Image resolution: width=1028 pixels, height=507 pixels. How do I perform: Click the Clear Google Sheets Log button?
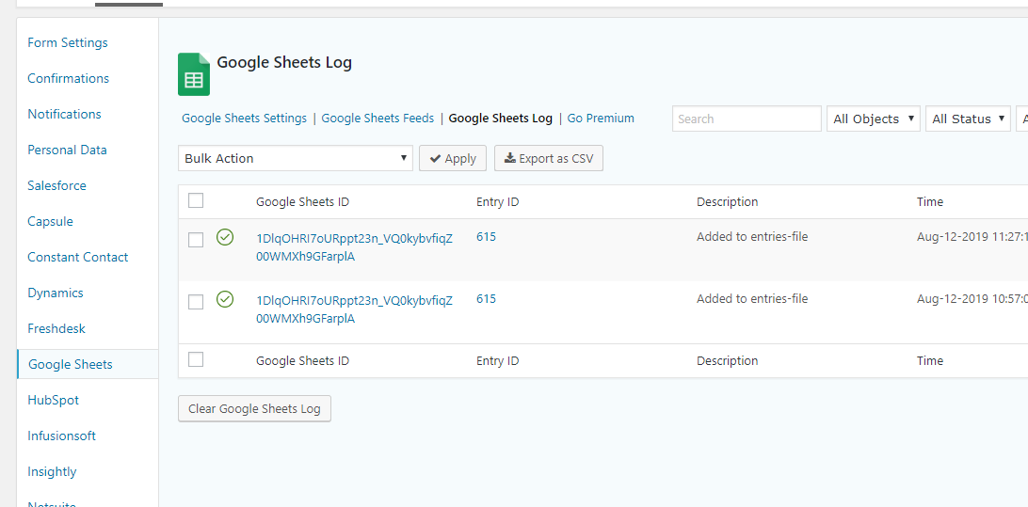click(x=254, y=409)
